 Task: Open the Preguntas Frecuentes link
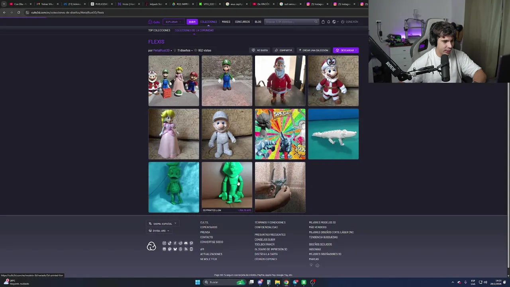(x=270, y=235)
